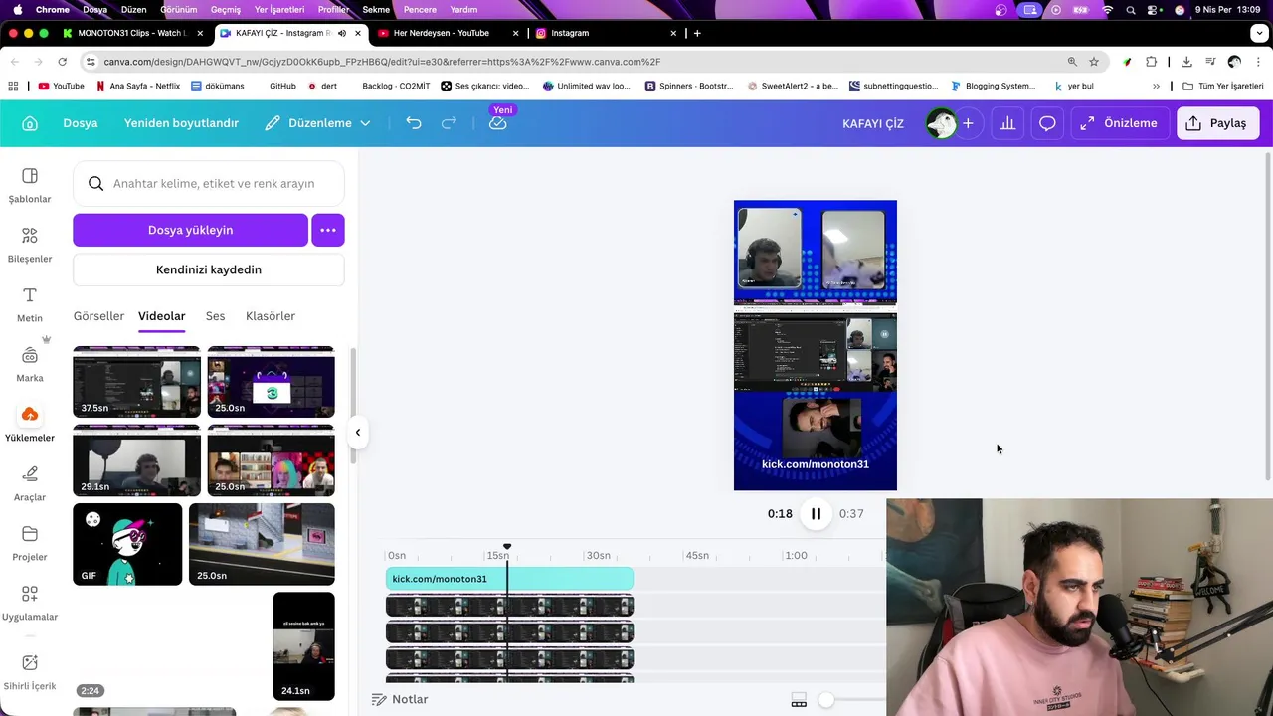Viewport: 1273px width, 716px height.
Task: Open Canva home icon
Action: 30,123
